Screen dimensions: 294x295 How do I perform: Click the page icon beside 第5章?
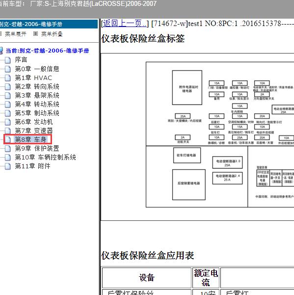tap(8, 113)
